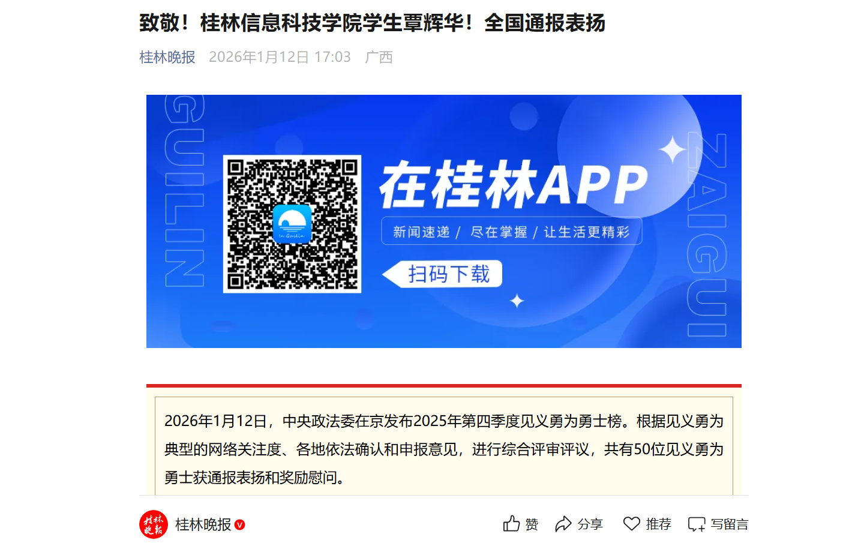Open the 桂林晚报 author link under the title
846x546 pixels.
tap(167, 57)
